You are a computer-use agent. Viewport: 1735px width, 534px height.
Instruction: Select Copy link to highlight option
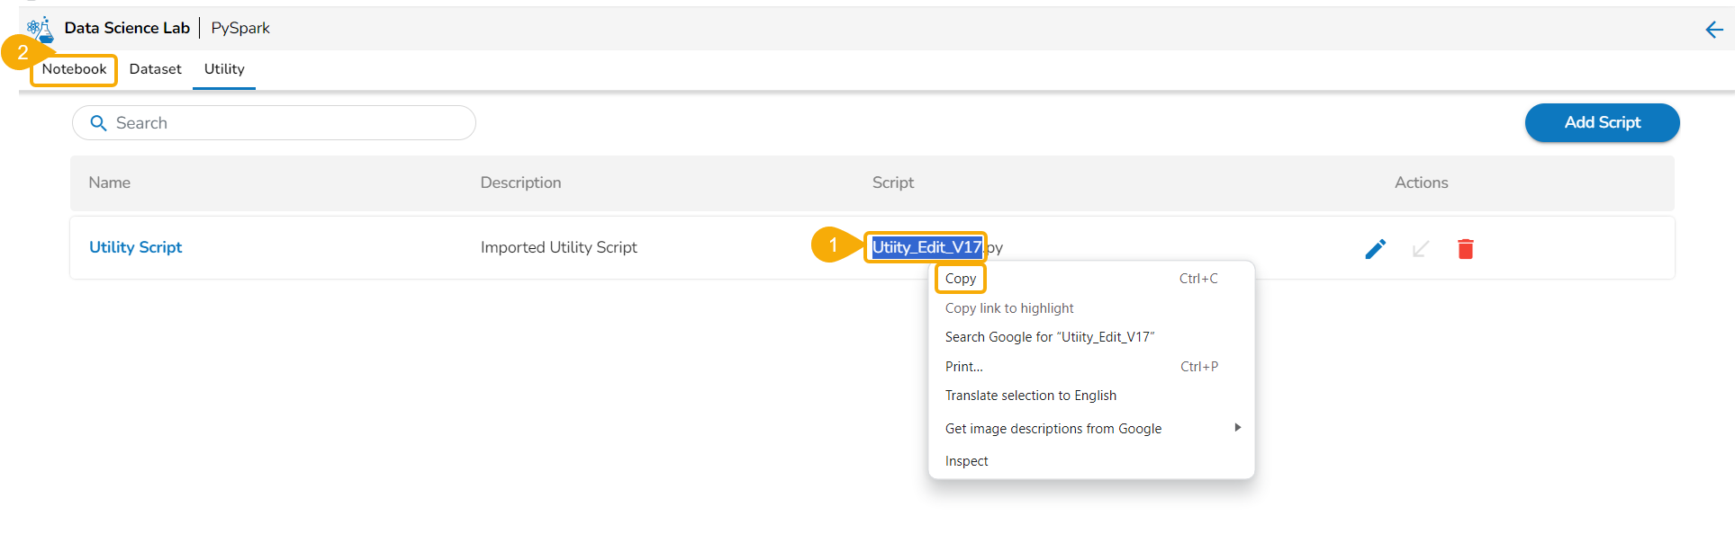[x=1009, y=308]
